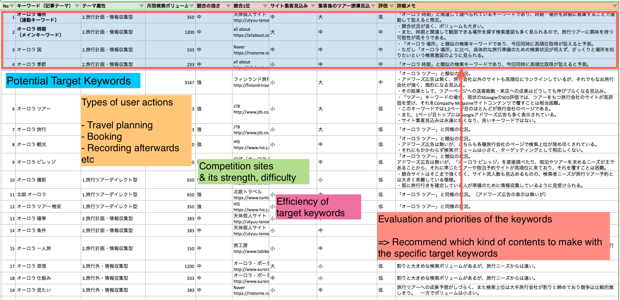
Task: Click the 北欧トラベル competitor cell
Action: point(251,195)
